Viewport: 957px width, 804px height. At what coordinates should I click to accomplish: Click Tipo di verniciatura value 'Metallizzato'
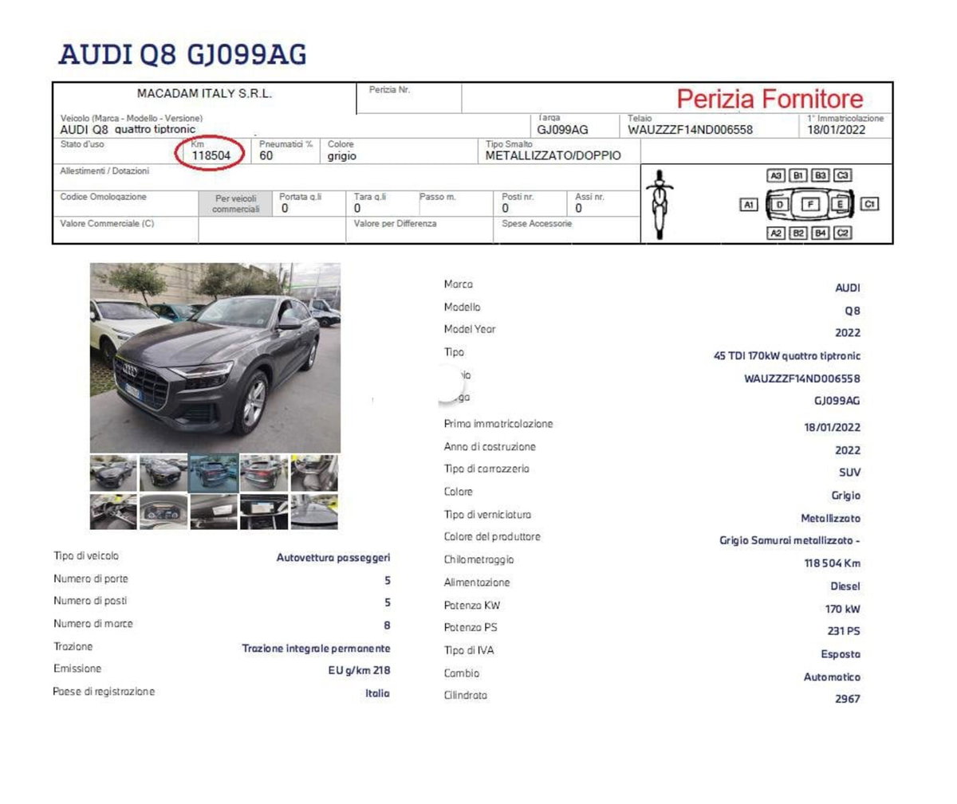830,519
